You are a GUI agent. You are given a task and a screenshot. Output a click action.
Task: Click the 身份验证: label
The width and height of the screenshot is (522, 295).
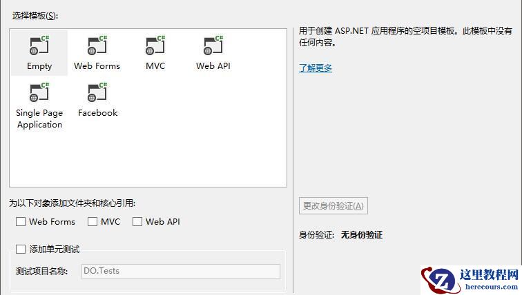coord(316,235)
